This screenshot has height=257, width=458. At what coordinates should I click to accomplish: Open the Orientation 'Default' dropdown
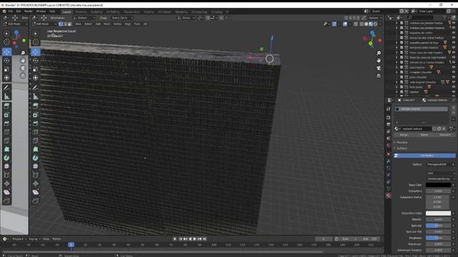tap(84, 18)
